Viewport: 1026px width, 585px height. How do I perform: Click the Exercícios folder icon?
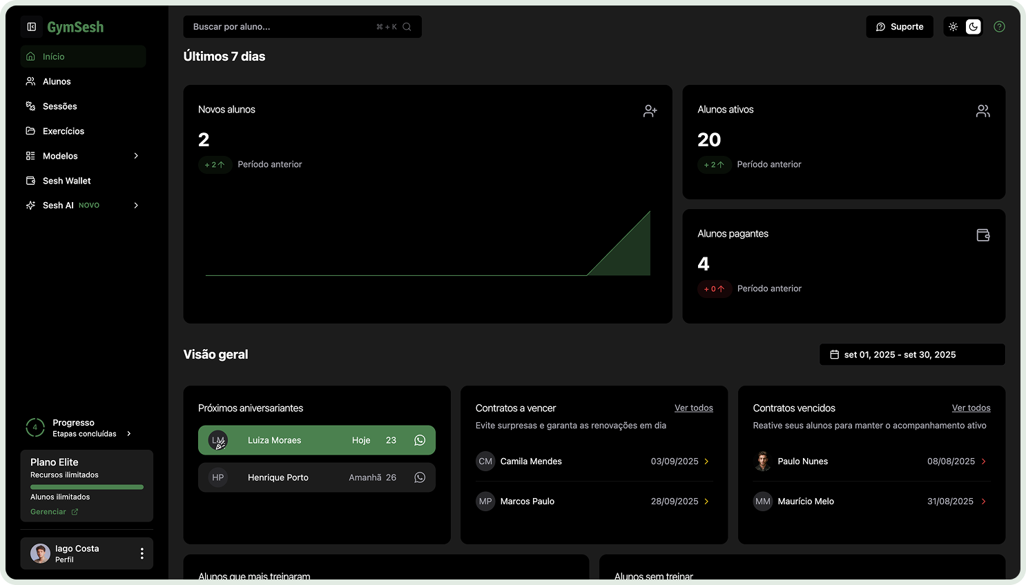30,131
